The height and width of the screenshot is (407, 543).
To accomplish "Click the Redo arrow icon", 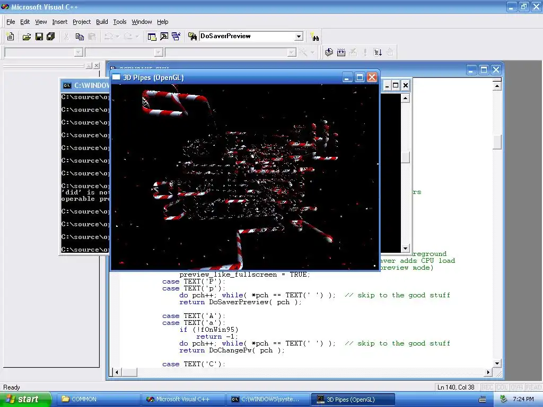I will click(128, 37).
